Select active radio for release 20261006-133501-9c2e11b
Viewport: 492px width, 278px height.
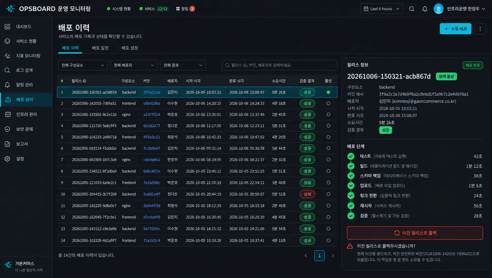pyautogui.click(x=328, y=115)
